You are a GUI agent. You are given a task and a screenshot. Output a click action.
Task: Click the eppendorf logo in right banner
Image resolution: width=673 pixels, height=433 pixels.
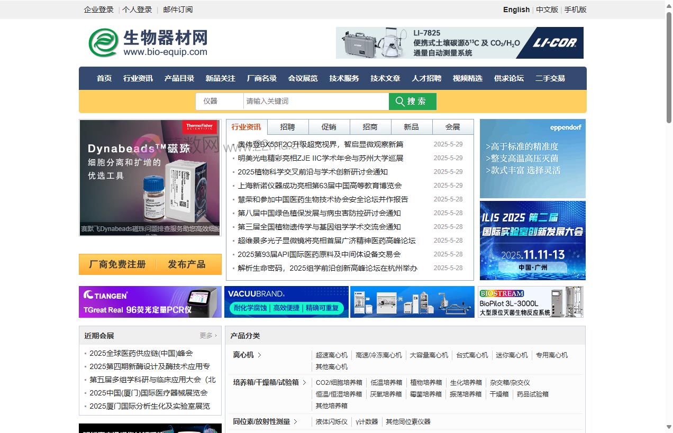566,127
